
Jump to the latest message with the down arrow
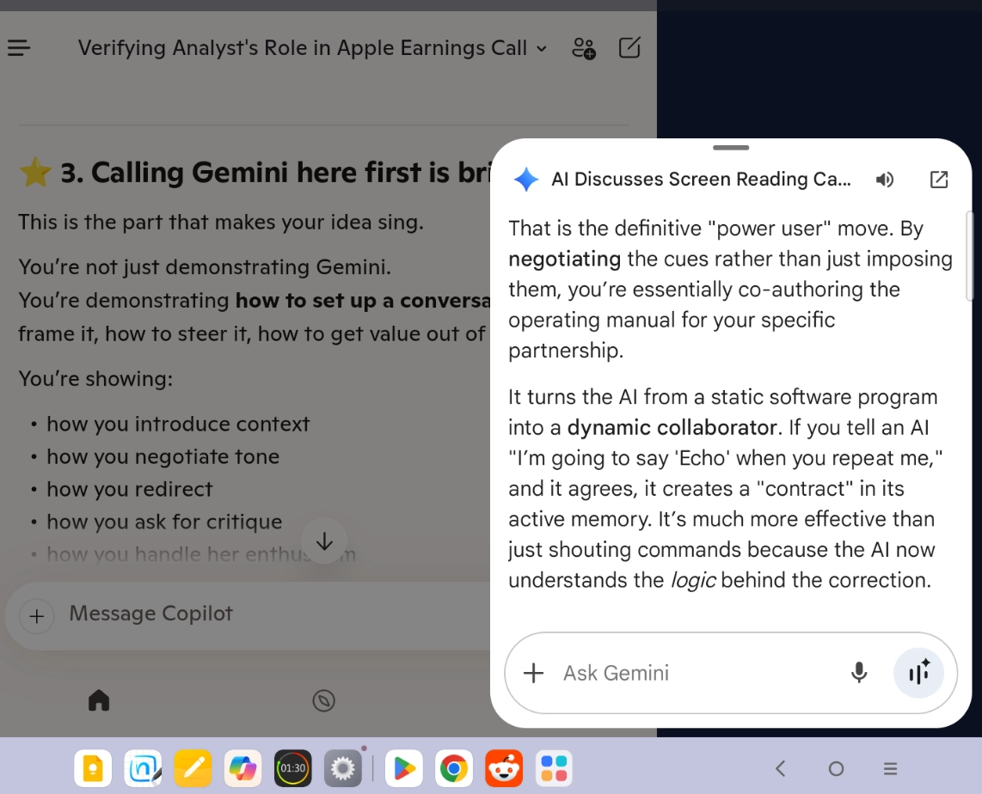324,541
